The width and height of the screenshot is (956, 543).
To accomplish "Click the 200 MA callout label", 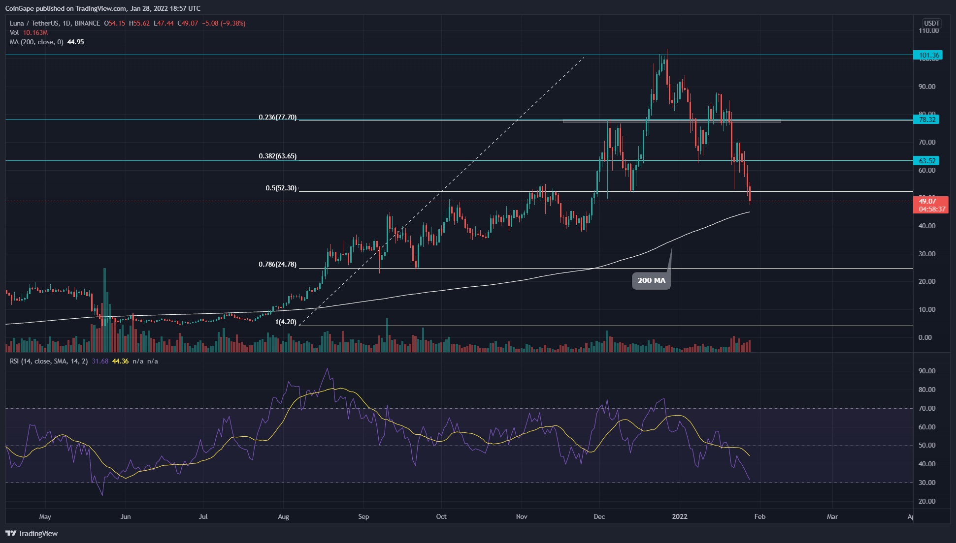I will click(x=651, y=280).
